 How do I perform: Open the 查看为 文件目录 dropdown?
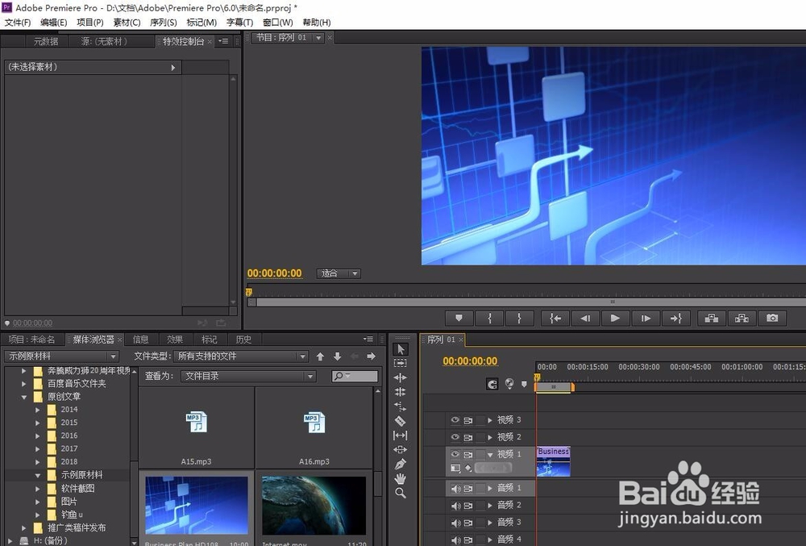click(x=248, y=377)
